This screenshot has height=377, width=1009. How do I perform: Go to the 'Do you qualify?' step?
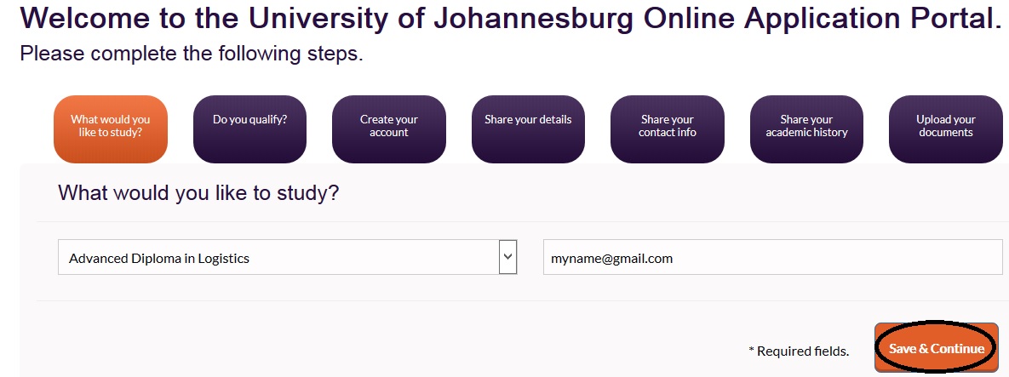[249, 129]
